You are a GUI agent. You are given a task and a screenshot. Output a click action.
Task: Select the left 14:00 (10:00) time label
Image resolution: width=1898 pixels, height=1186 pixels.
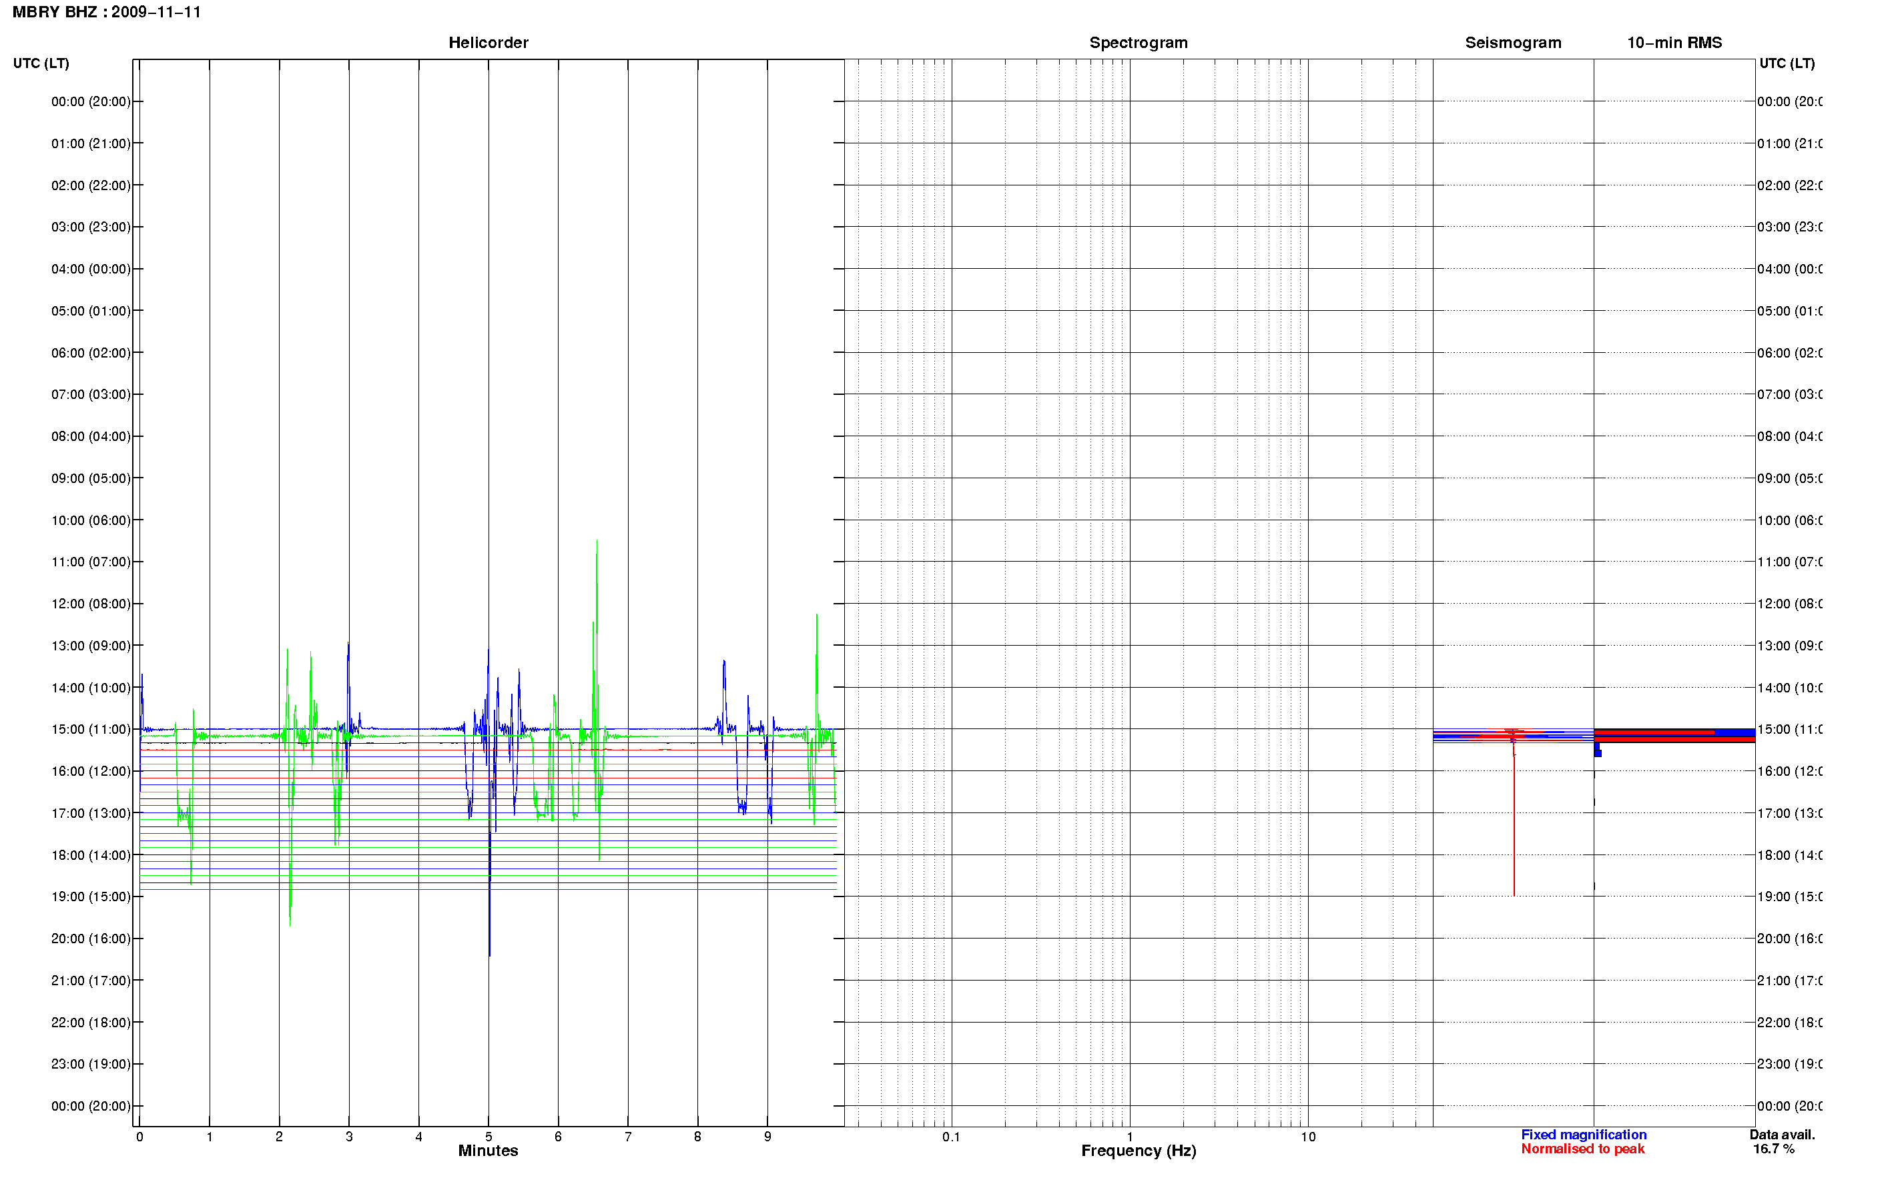(x=91, y=688)
